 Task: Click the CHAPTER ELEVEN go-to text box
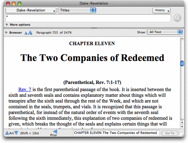tap(116, 133)
